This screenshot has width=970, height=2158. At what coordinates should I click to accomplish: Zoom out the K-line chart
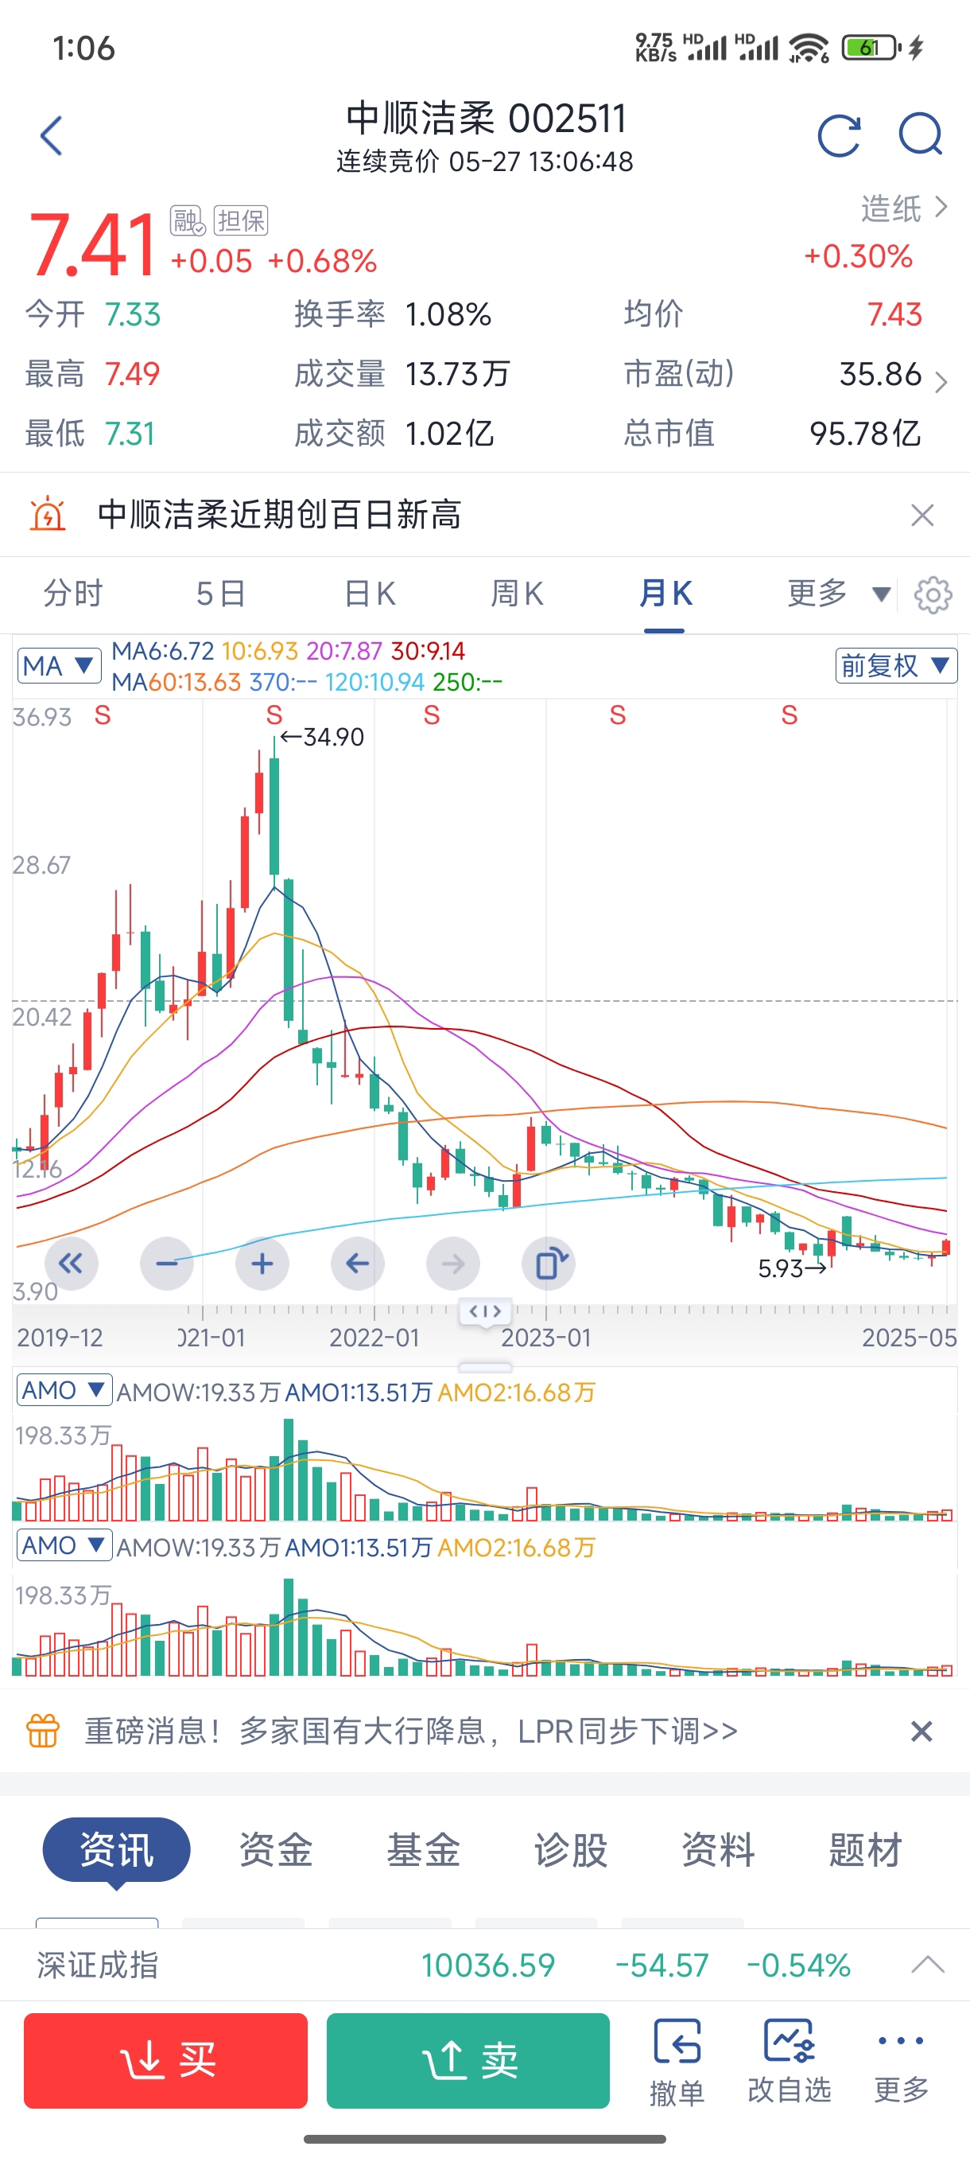pos(166,1264)
